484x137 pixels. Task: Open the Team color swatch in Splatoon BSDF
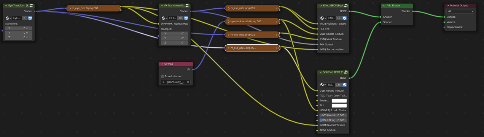339,101
